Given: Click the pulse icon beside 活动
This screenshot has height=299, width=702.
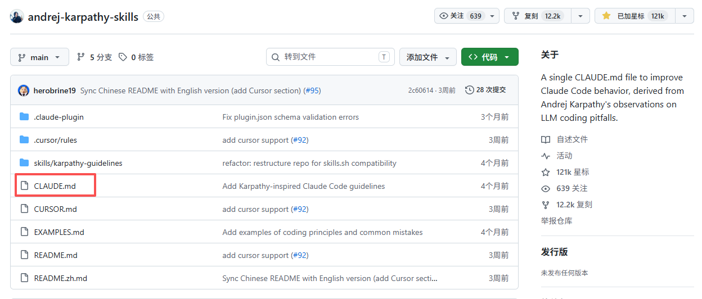Looking at the screenshot, I should [x=545, y=156].
